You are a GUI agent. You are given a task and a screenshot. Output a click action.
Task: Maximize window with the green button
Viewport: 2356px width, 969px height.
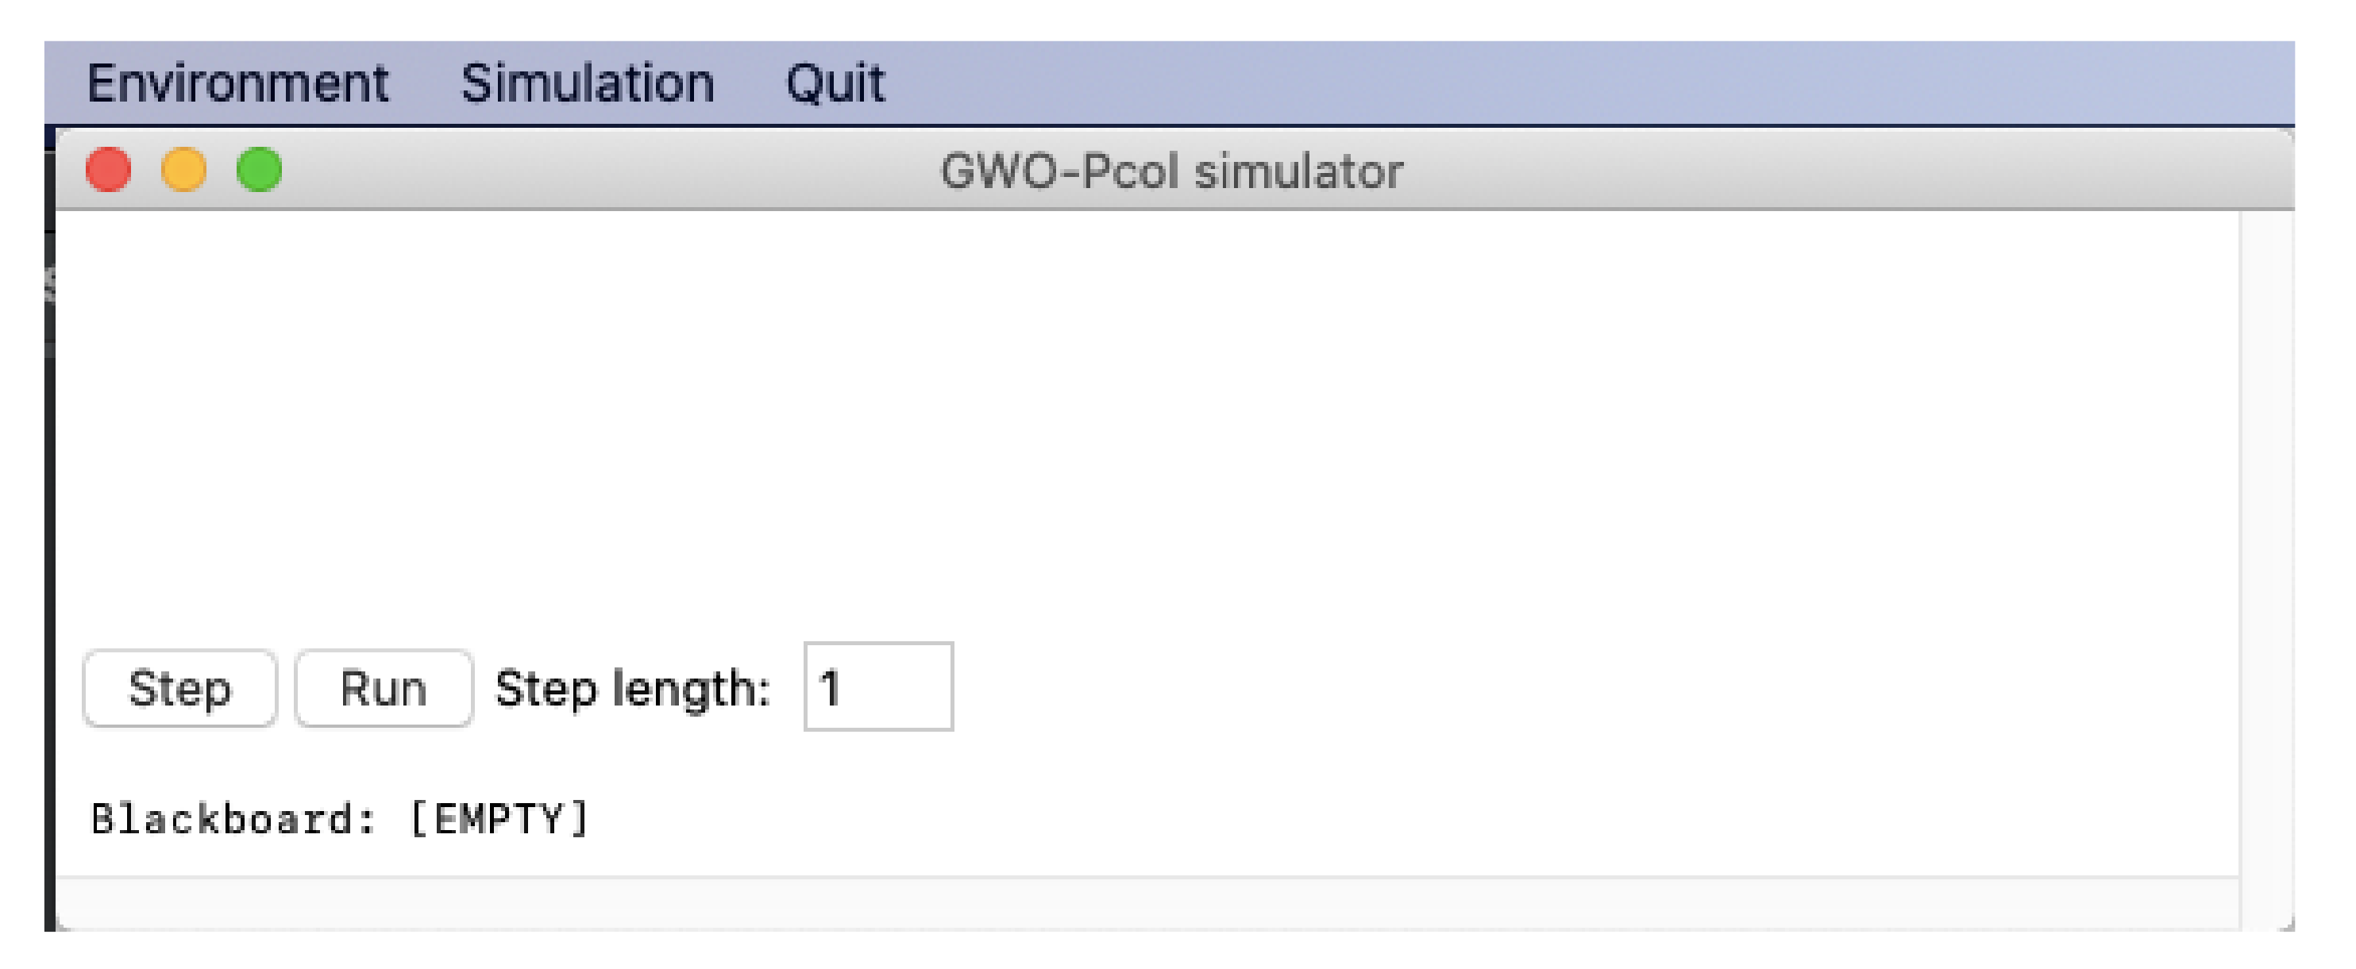259,171
